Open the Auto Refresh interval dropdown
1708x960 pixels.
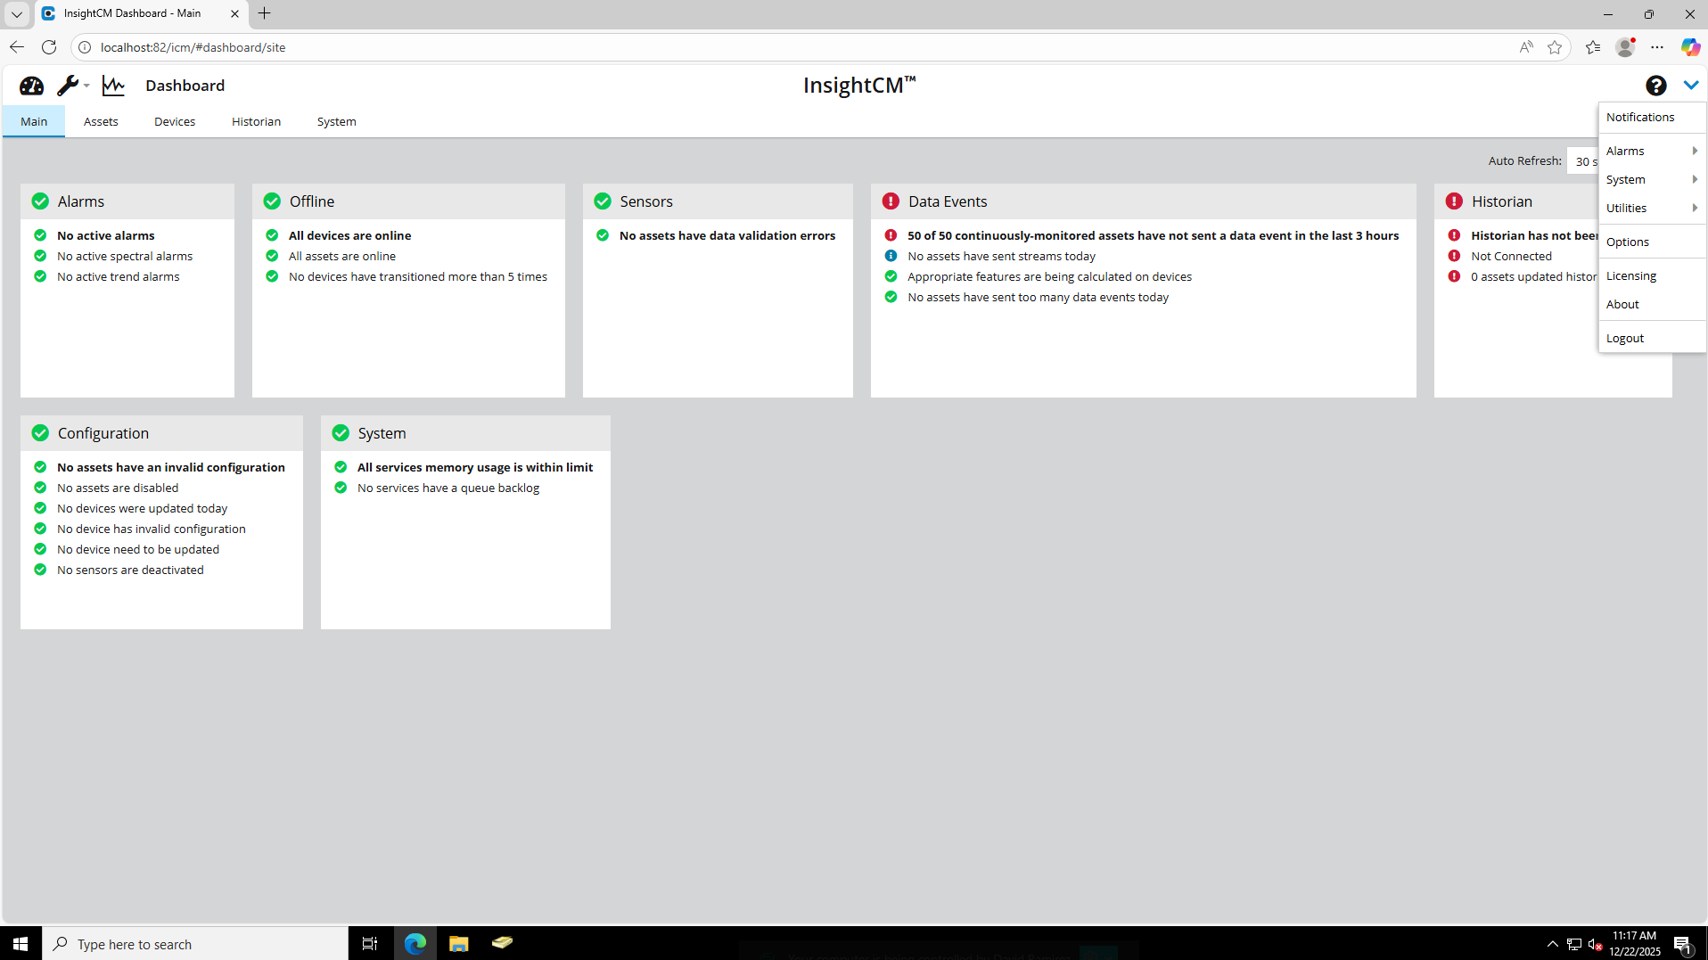1583,161
